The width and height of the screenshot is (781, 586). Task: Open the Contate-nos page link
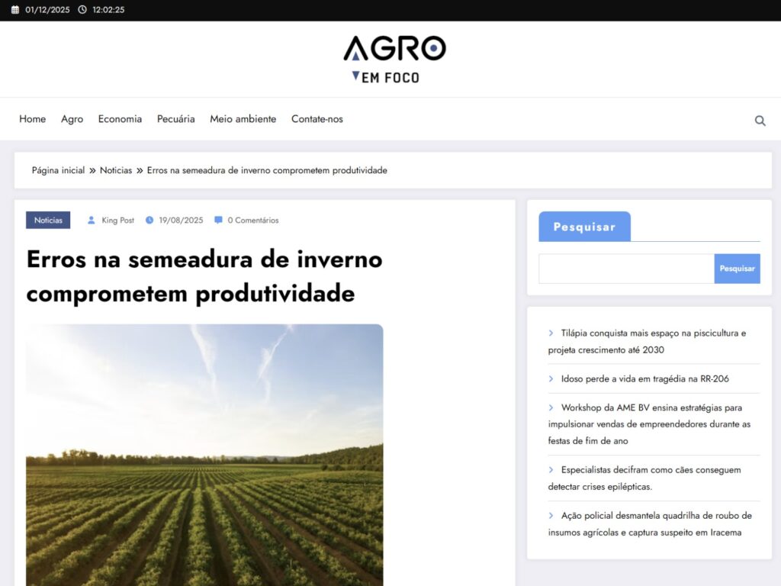[317, 119]
